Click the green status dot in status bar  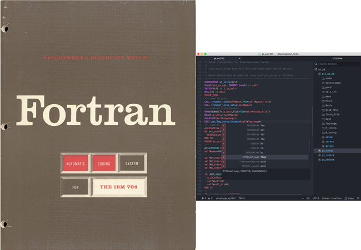[303, 198]
